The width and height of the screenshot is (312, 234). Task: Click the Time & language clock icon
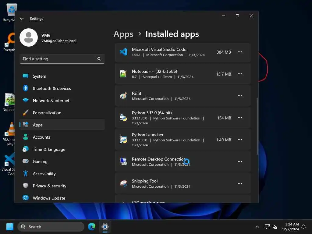pos(26,149)
